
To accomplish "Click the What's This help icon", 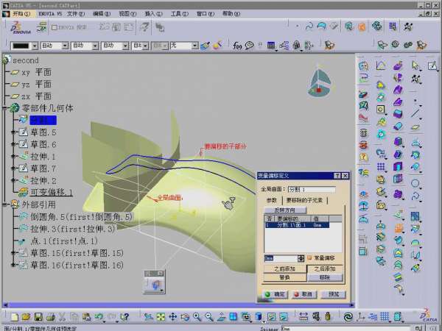I will tap(124, 317).
